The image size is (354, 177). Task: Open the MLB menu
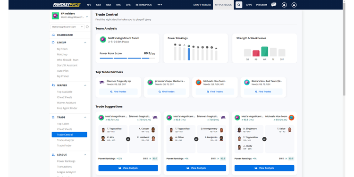click(x=99, y=5)
